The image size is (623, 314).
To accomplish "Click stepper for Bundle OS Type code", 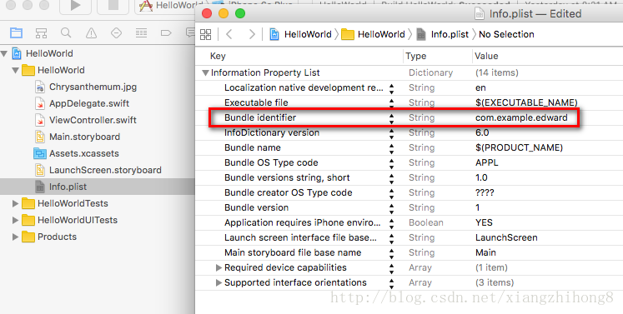I will point(392,163).
